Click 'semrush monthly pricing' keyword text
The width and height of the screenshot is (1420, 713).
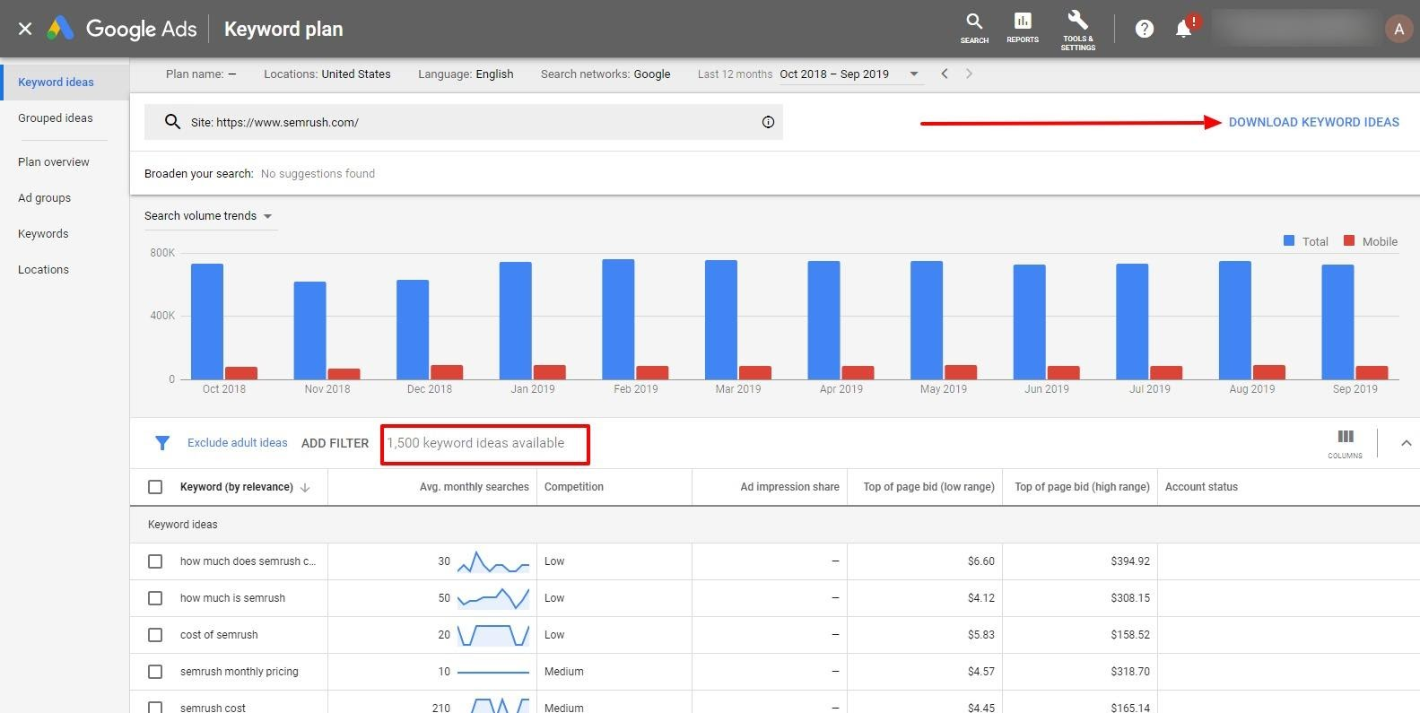point(240,672)
